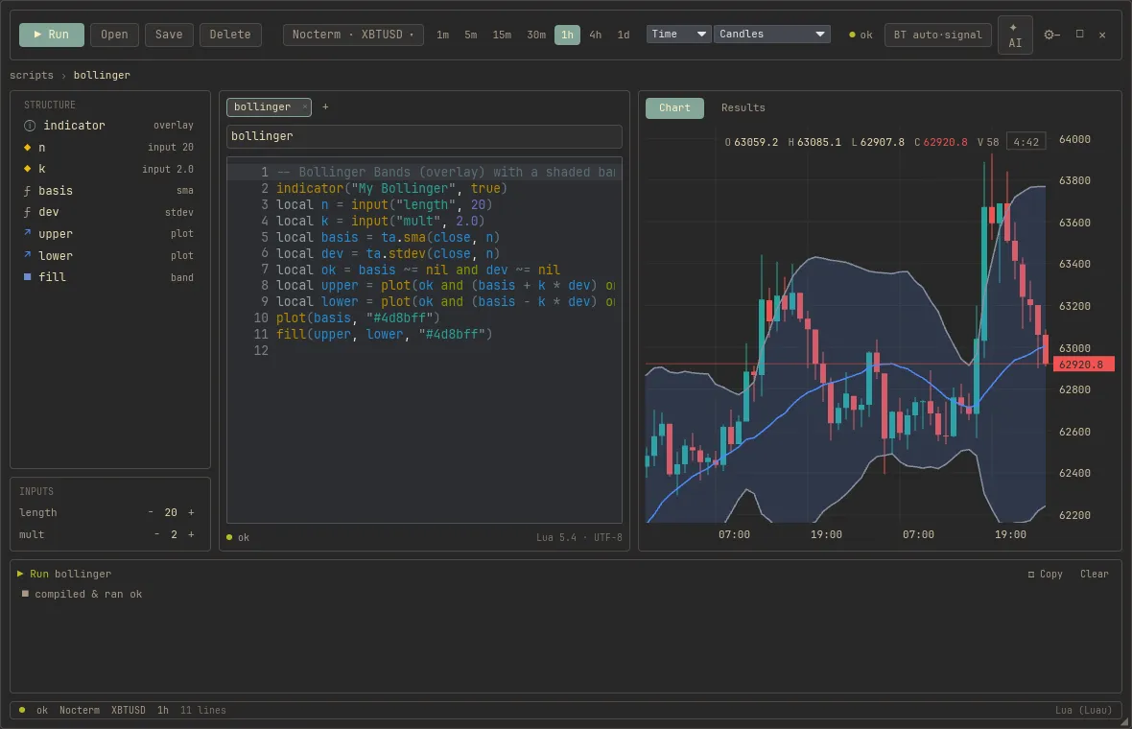Viewport: 1132px width, 729px height.
Task: Open the AI assistant
Action: pyautogui.click(x=1015, y=35)
